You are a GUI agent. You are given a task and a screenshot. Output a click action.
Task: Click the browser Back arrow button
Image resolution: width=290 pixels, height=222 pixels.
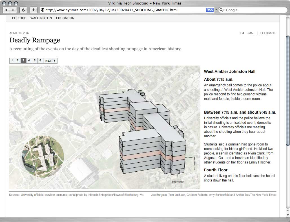click(x=6, y=10)
